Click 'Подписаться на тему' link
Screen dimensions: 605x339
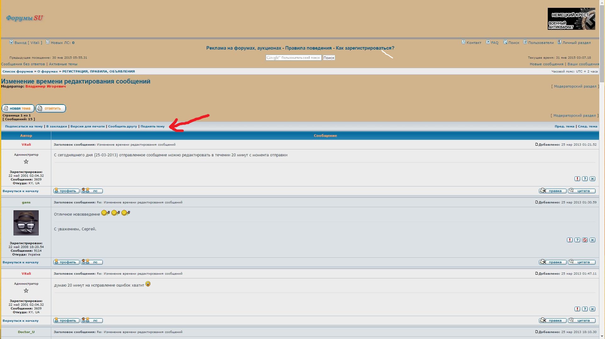[x=24, y=126]
